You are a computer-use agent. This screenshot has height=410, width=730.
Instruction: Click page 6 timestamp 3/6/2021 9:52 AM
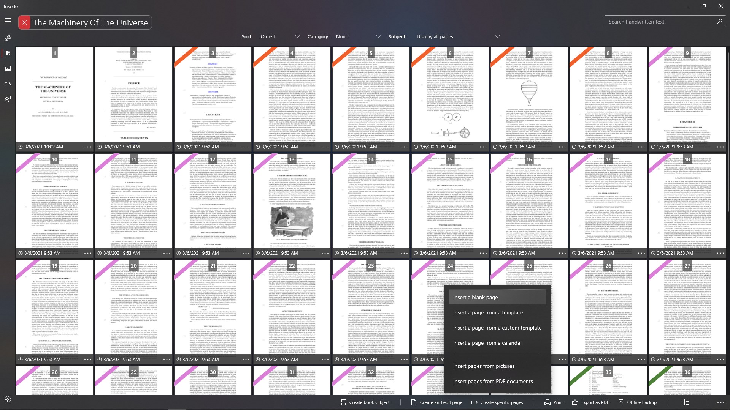point(438,147)
